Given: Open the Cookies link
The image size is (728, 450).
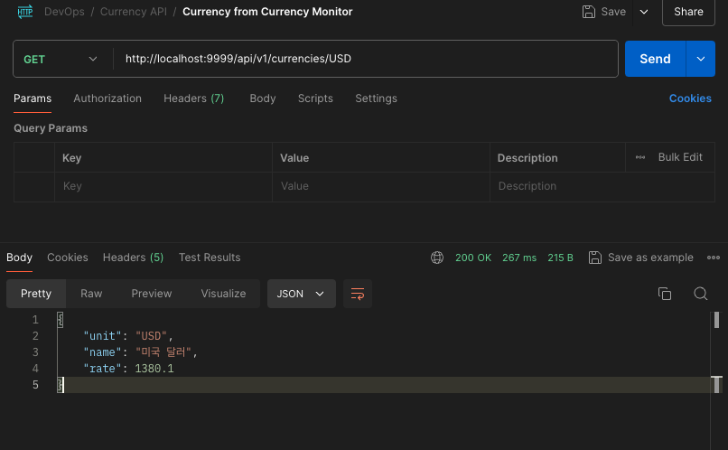Looking at the screenshot, I should click(690, 98).
